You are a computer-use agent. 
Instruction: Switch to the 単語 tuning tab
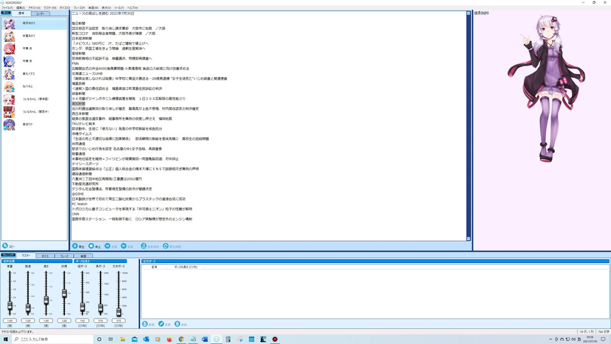click(x=83, y=256)
